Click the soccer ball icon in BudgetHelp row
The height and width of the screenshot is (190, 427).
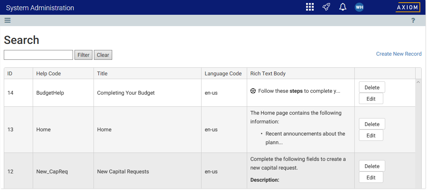[x=253, y=91]
